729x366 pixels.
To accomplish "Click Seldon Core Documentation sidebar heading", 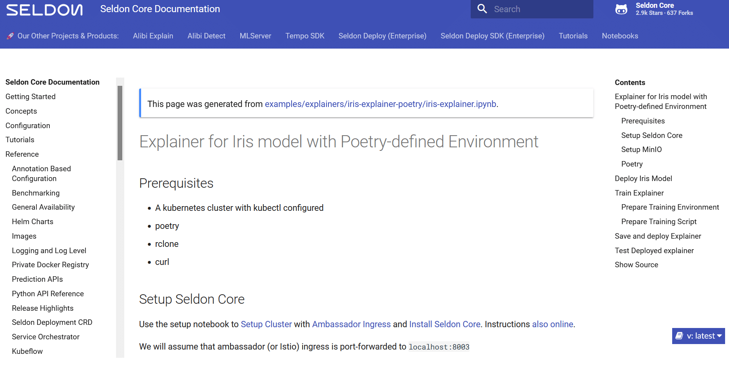I will pyautogui.click(x=53, y=82).
